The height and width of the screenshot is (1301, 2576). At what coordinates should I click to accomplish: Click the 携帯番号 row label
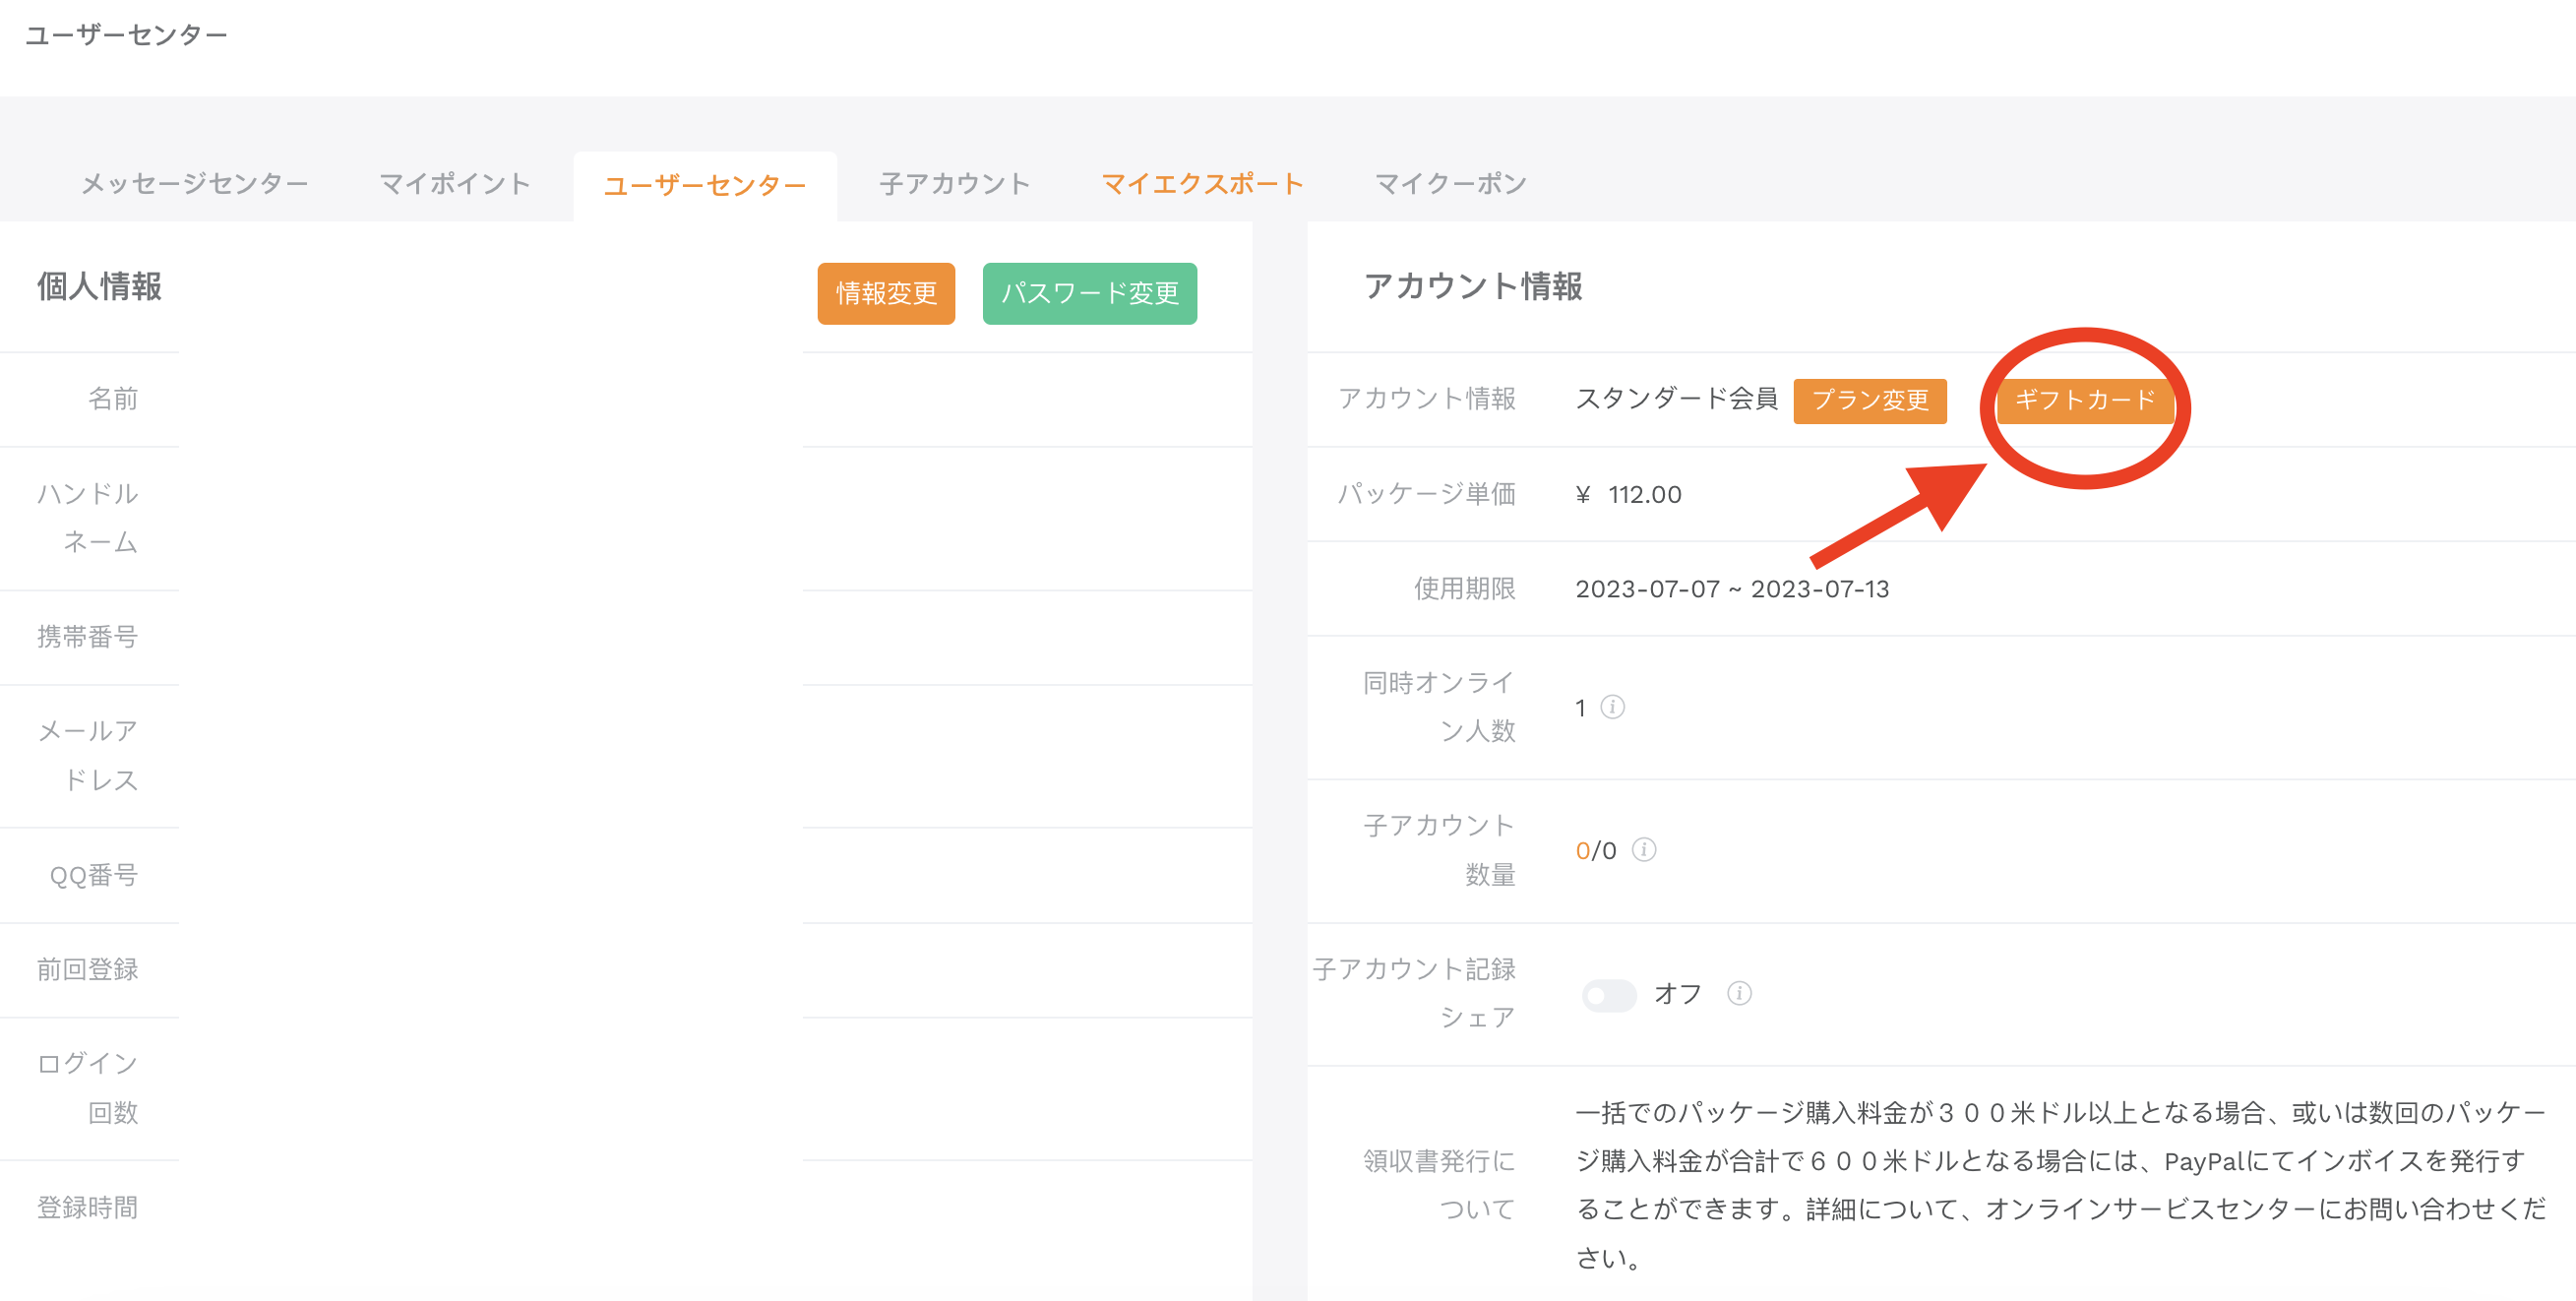coord(88,637)
